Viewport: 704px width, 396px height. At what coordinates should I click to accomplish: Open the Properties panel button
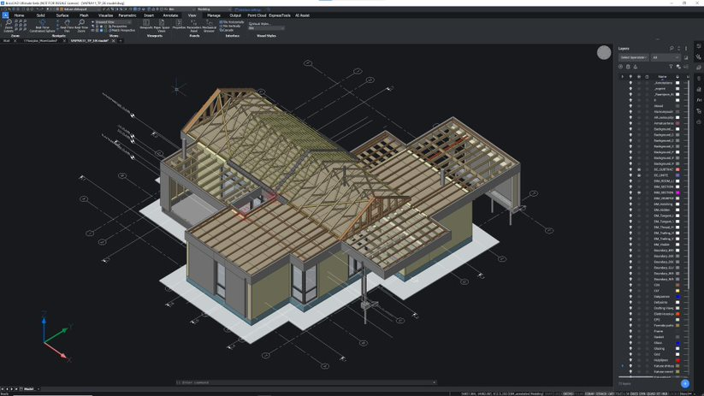point(179,25)
